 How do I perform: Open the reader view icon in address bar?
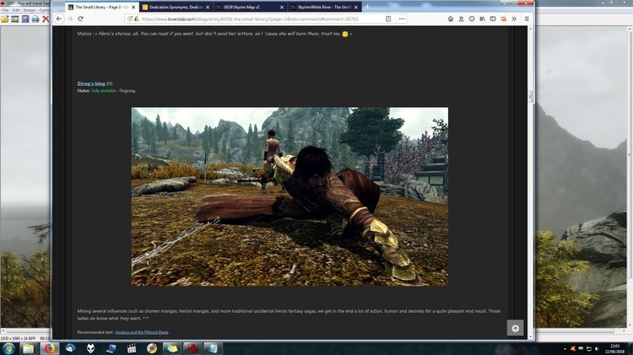[x=388, y=19]
